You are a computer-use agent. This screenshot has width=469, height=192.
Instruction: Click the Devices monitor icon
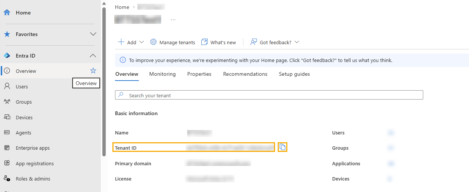pyautogui.click(x=7, y=117)
